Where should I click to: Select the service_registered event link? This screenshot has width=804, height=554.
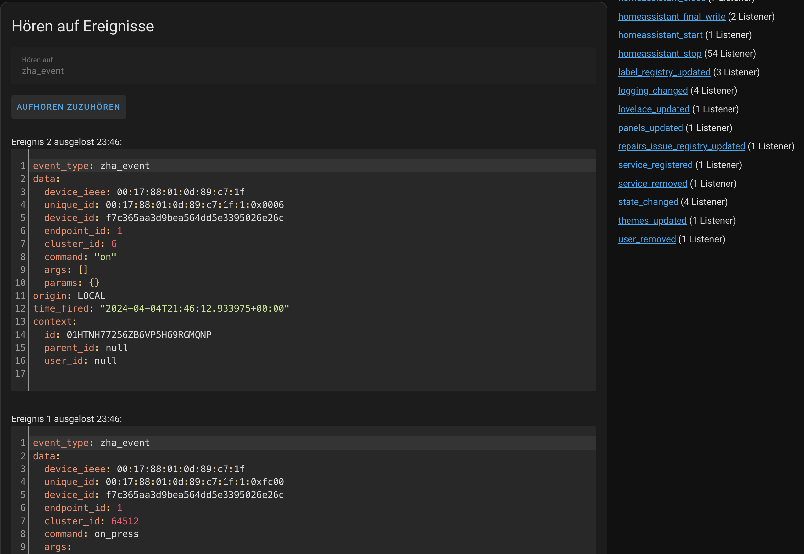655,165
